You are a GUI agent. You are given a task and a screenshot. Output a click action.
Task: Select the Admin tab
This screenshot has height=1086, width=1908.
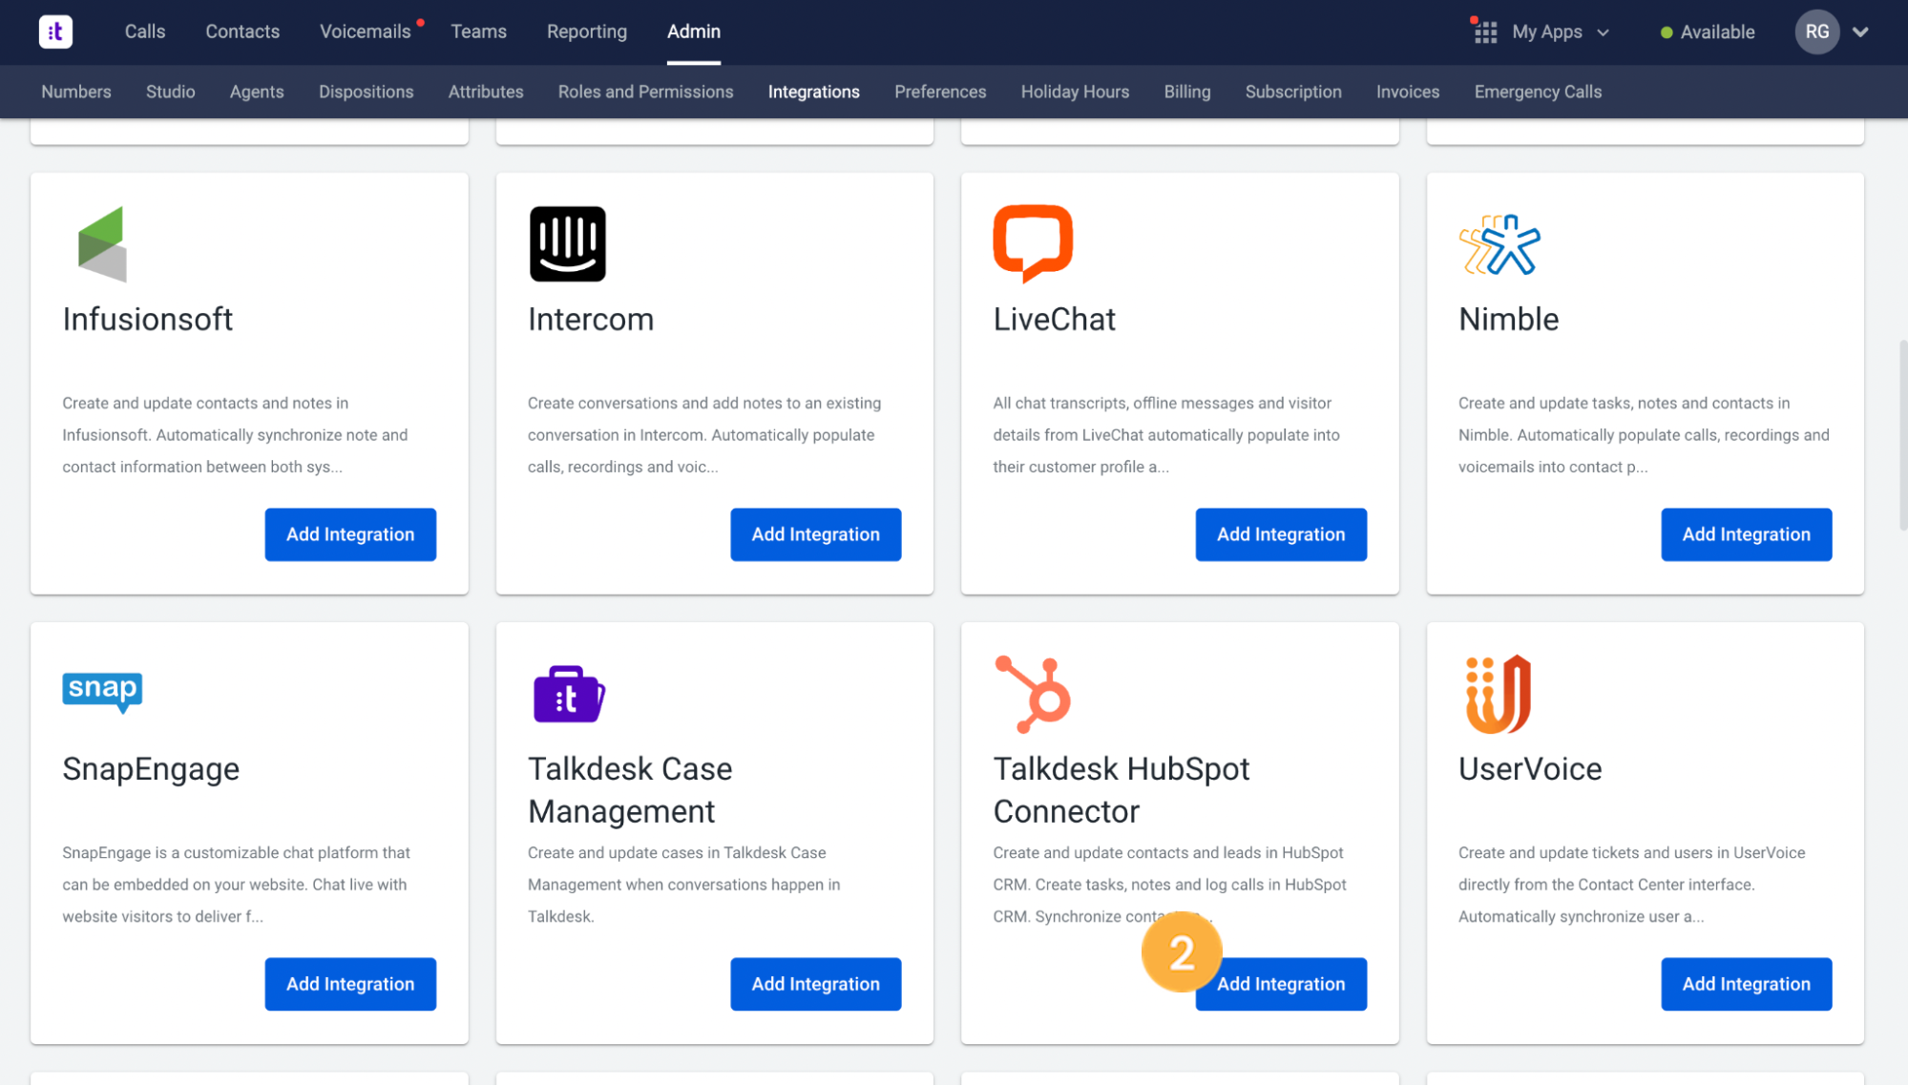[694, 31]
